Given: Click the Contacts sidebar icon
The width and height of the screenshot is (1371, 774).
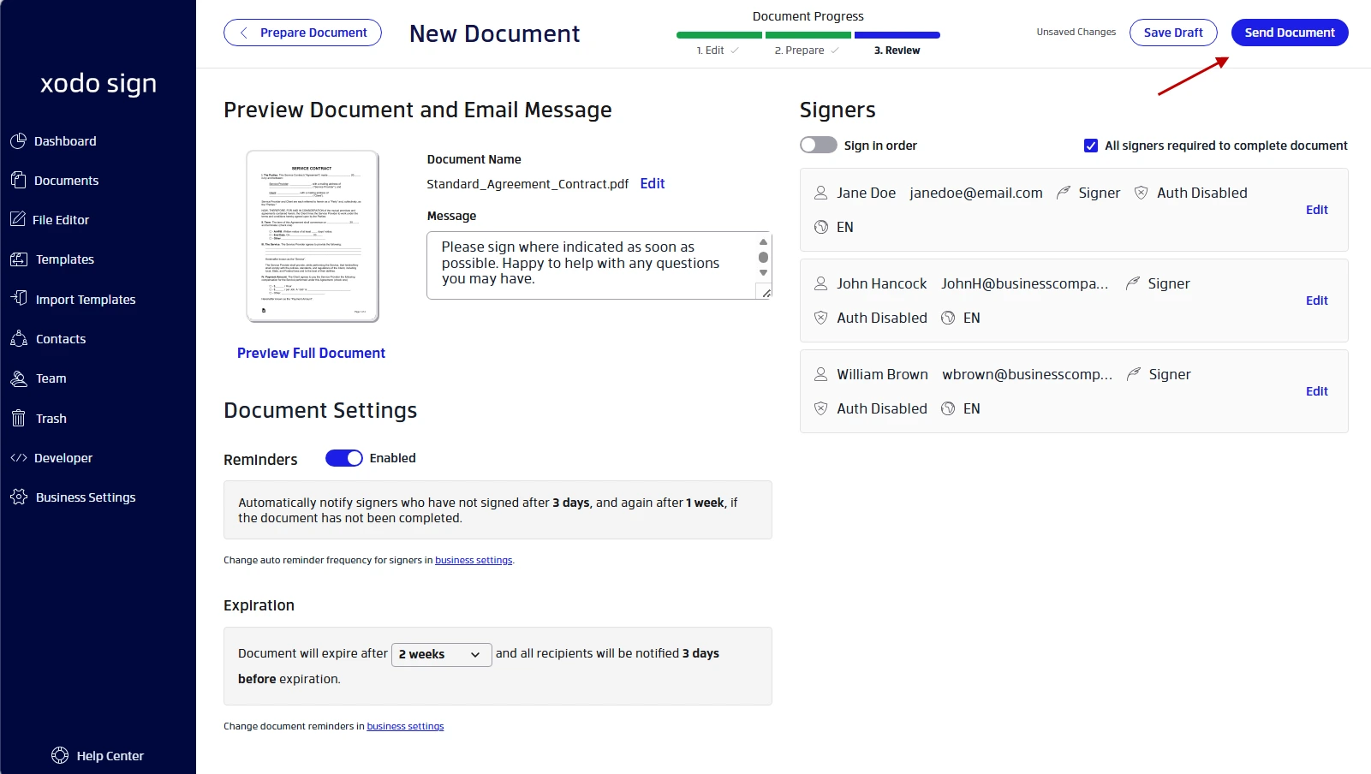Looking at the screenshot, I should [x=19, y=338].
